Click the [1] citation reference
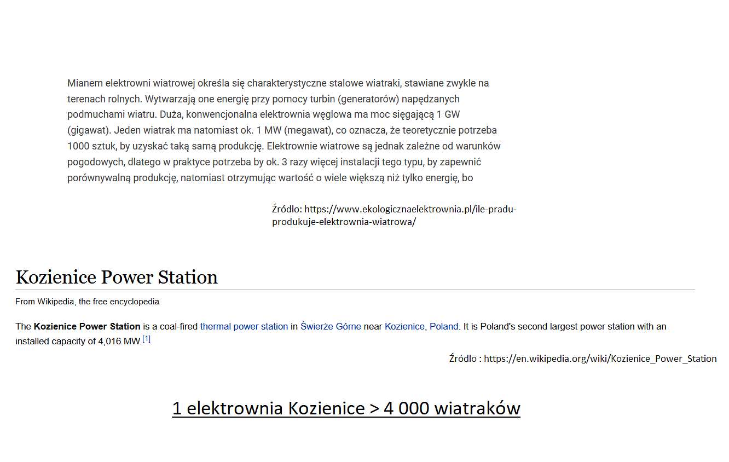The image size is (729, 462). pos(146,339)
